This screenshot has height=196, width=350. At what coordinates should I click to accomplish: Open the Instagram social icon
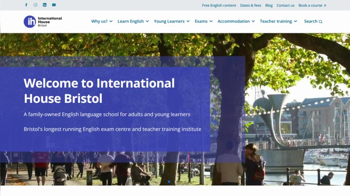35,5
